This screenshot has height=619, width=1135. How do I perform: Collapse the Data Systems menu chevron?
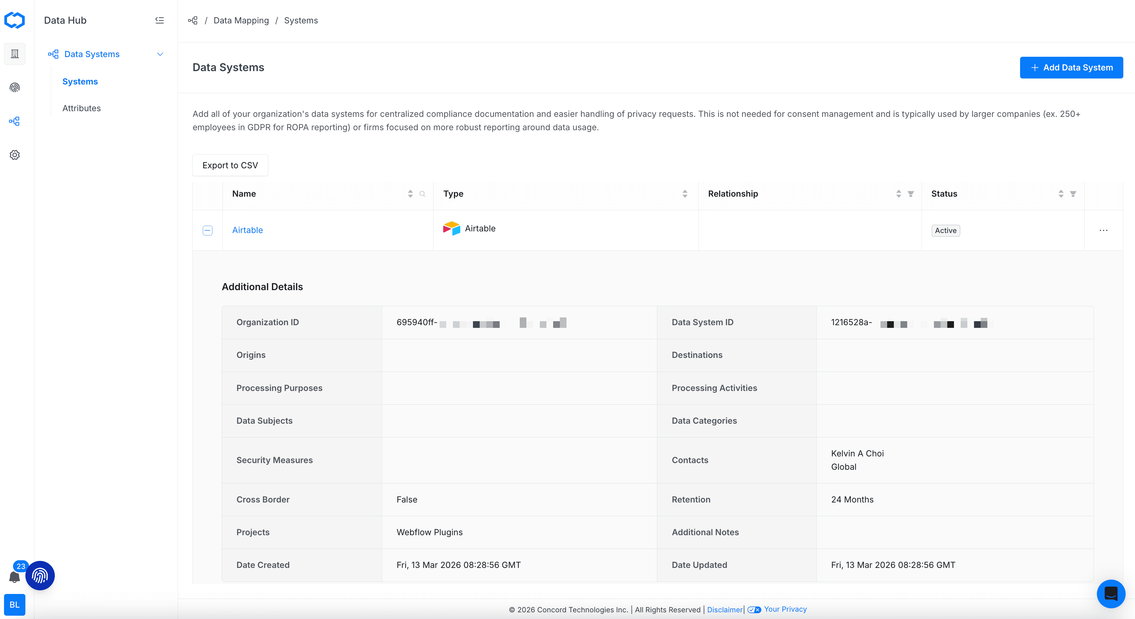[x=160, y=54]
